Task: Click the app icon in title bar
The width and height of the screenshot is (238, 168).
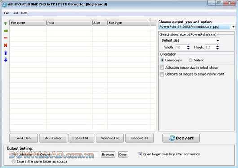Action: 4,4
